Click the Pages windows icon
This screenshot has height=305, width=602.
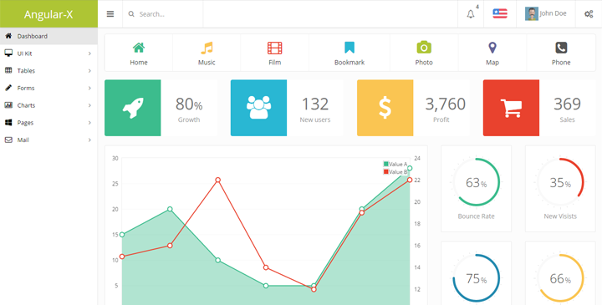[x=8, y=122]
